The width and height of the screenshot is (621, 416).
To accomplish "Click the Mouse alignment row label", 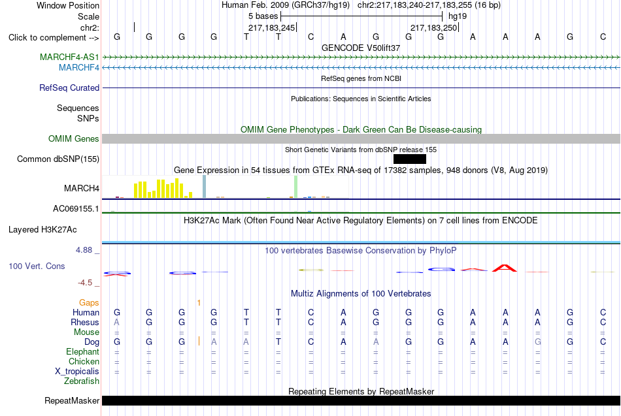I will pyautogui.click(x=86, y=332).
